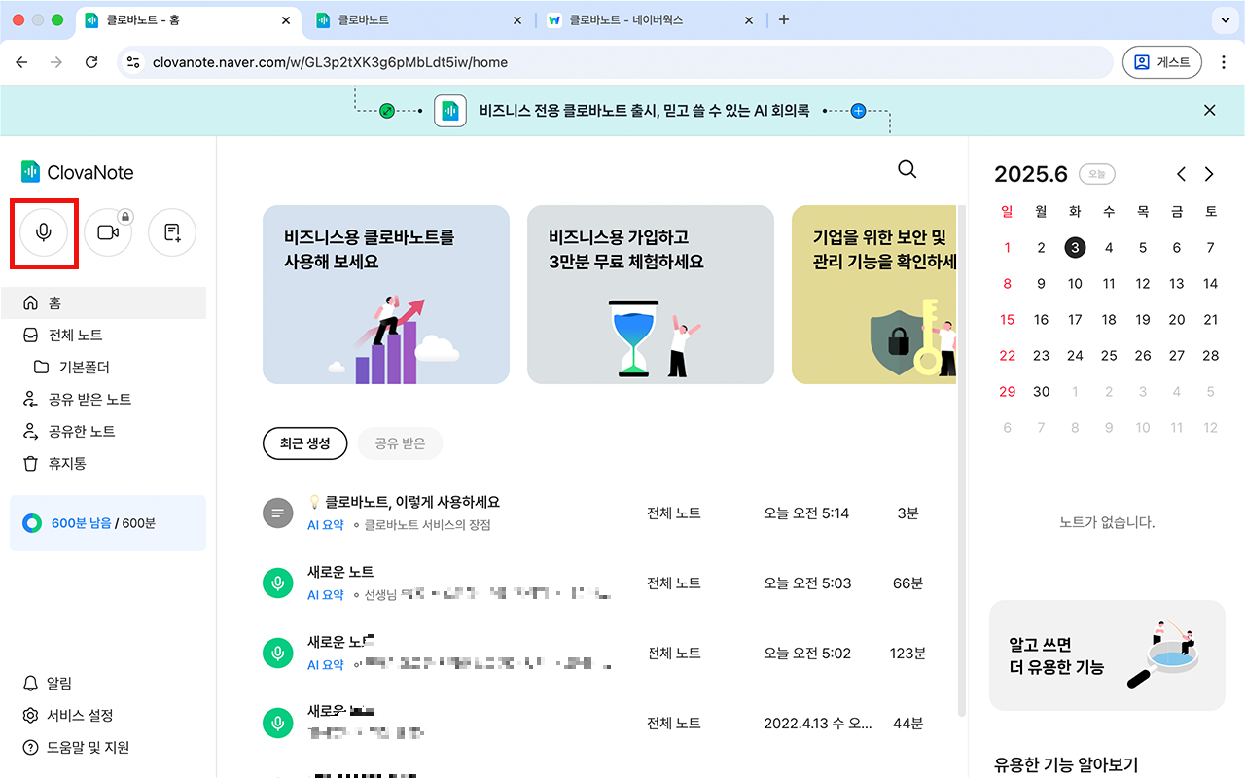Screen dimensions: 1245x778
Task: Open the 3만분 무료 체험하세요 card
Action: (x=651, y=295)
